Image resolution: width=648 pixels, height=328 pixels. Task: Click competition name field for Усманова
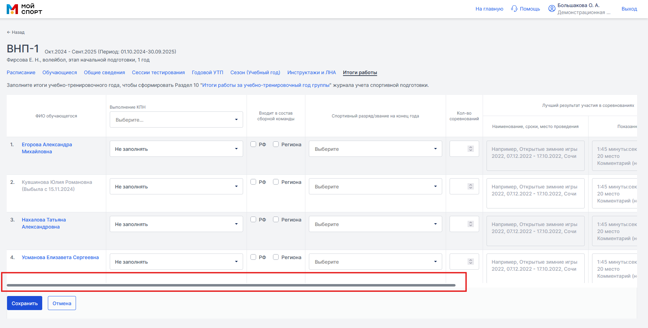click(535, 268)
